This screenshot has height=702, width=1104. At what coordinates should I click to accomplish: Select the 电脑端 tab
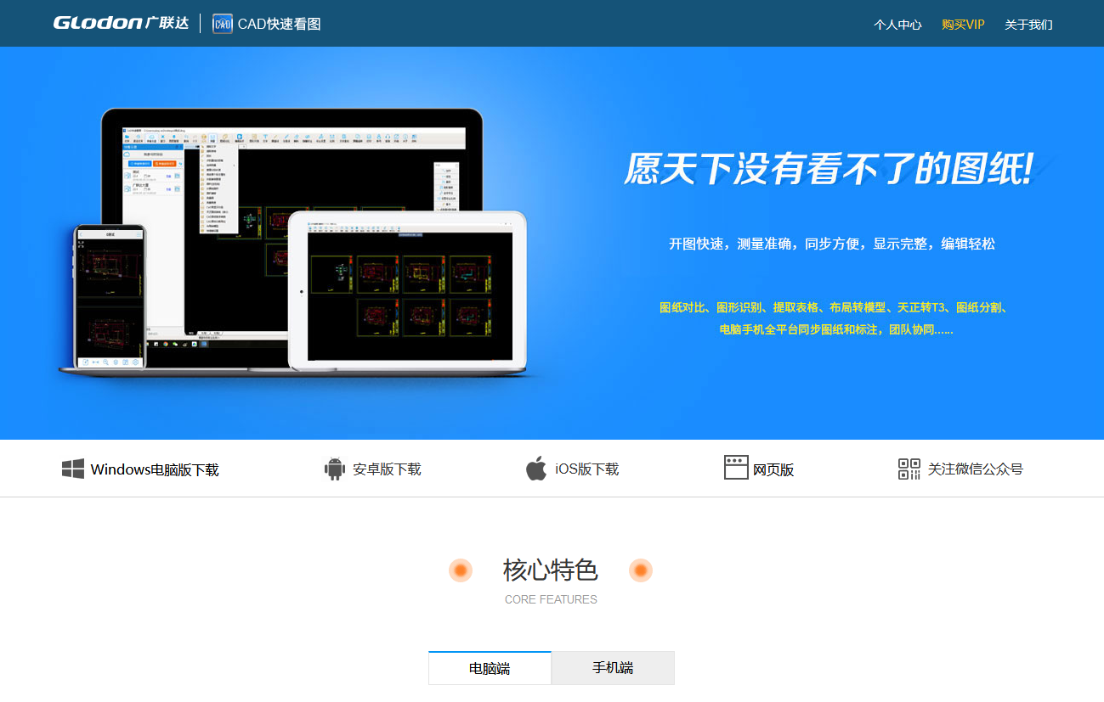[490, 668]
